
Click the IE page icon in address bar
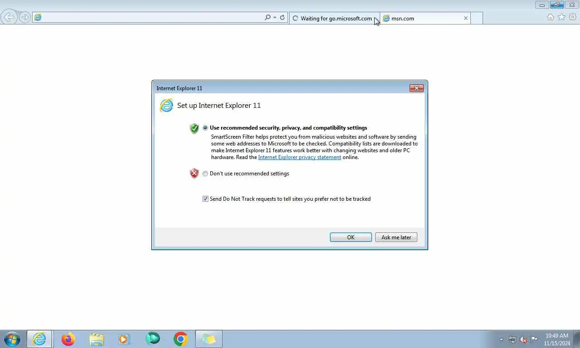click(38, 18)
